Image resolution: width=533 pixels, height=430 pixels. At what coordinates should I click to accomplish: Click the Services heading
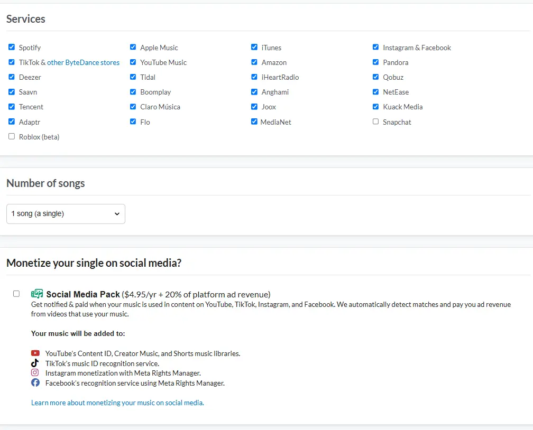point(26,19)
